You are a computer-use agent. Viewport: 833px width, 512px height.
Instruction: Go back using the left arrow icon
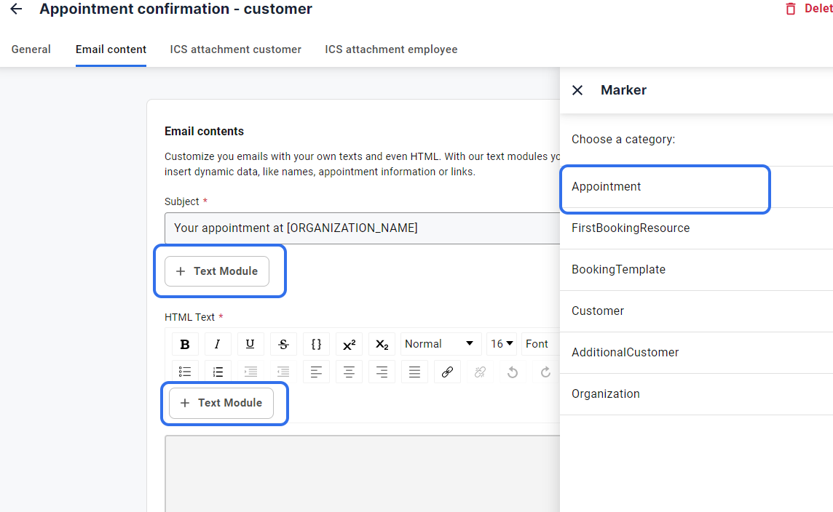pyautogui.click(x=17, y=9)
